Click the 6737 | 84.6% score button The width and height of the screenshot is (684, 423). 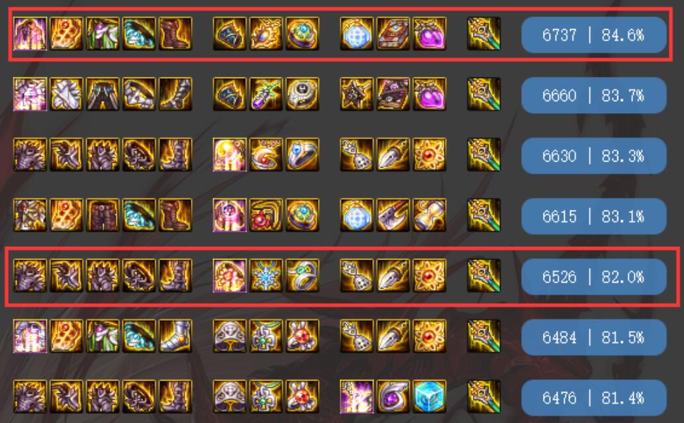pyautogui.click(x=594, y=35)
